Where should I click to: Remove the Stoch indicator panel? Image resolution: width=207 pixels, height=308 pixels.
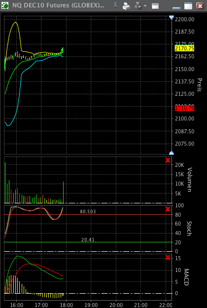(168, 209)
